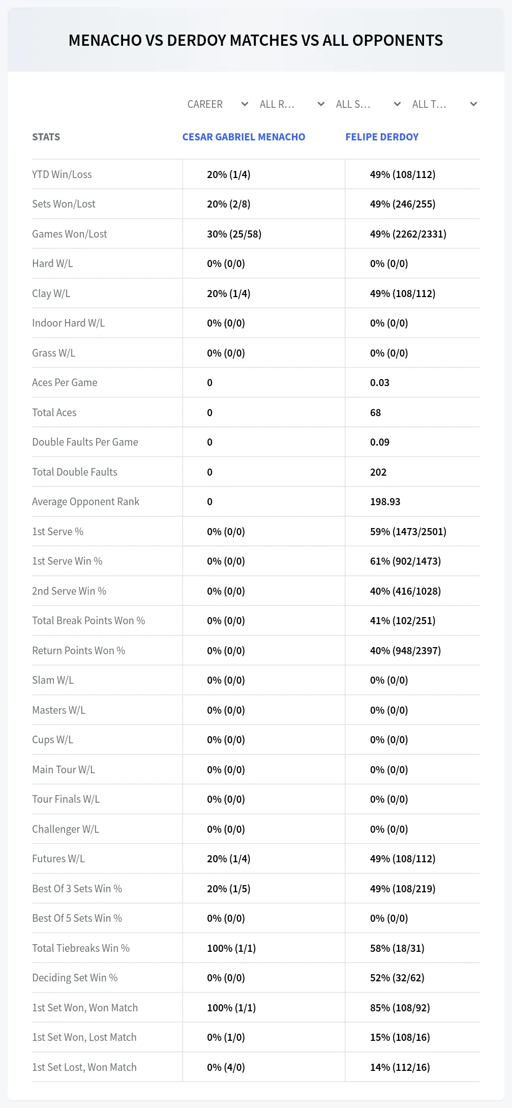Click the chevron arrow beside ALL R...
Screen dimensions: 512x1108
[321, 104]
